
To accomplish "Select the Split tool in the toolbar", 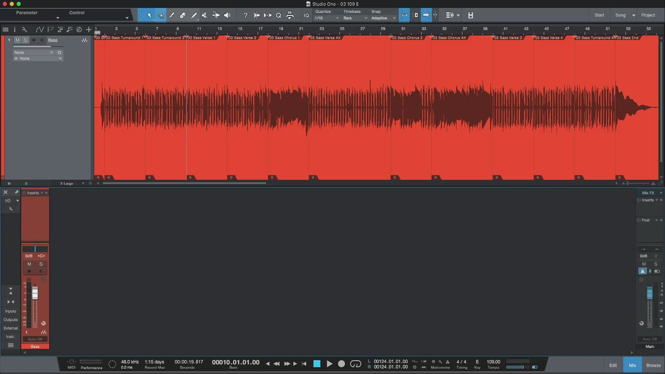I will coord(172,16).
